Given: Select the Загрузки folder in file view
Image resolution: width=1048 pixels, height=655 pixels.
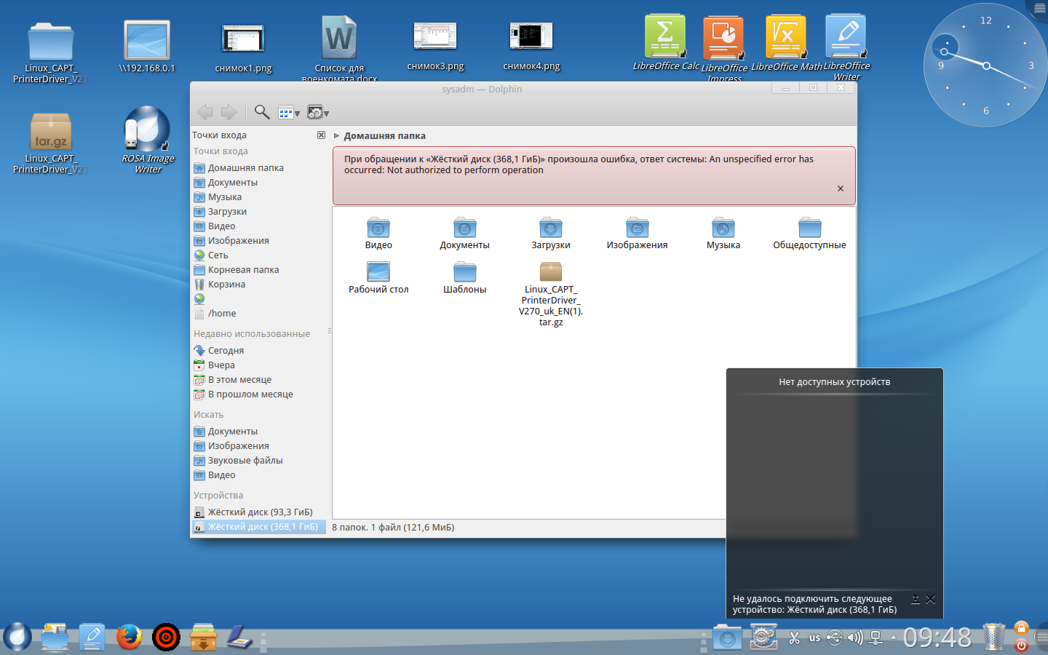Looking at the screenshot, I should (x=551, y=234).
